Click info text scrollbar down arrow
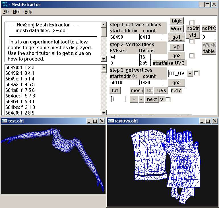219x208 pixels. [104, 59]
